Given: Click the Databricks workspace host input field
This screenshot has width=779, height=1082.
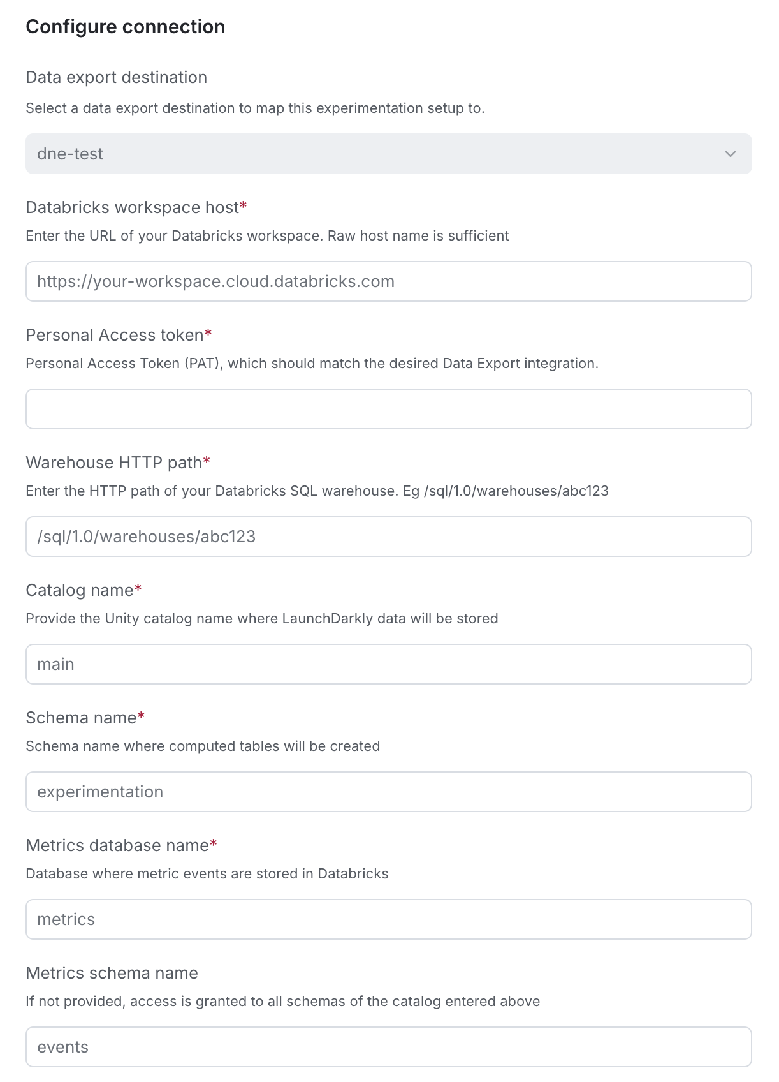Looking at the screenshot, I should [x=388, y=281].
